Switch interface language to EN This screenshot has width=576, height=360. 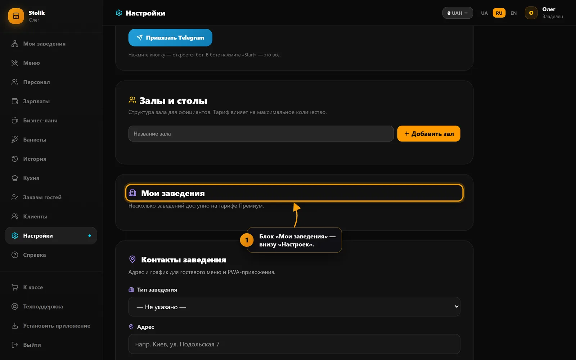(514, 13)
